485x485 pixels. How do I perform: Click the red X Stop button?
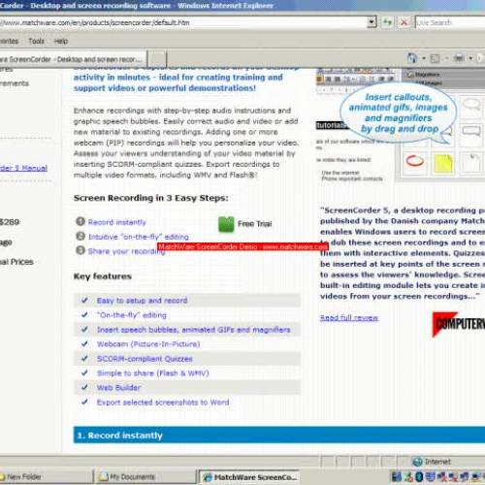coord(404,22)
